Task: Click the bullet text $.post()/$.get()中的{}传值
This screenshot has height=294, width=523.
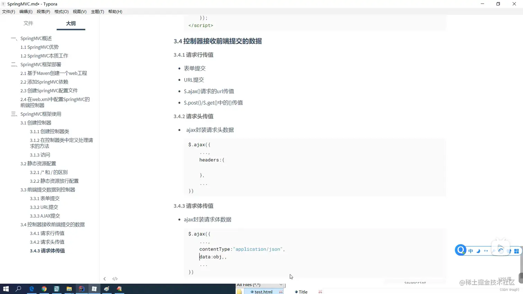Action: [x=213, y=103]
